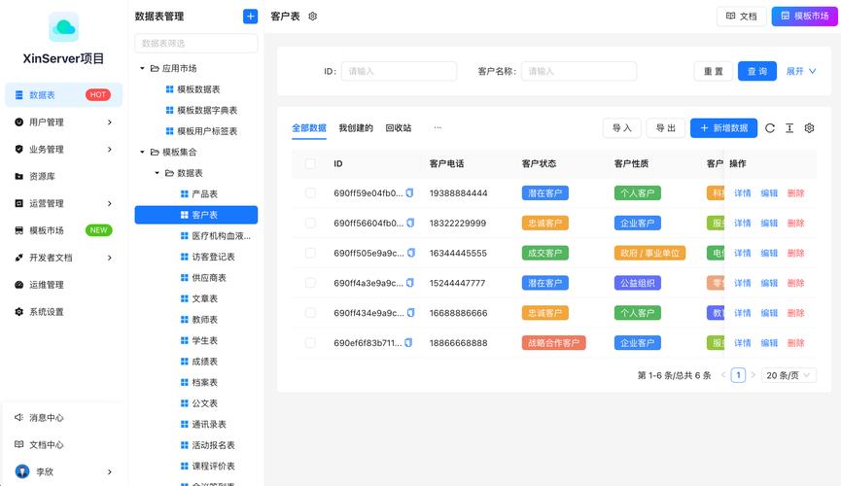Copy ID 690ff59e04fb0 with copy icon
Viewport: 841px width, 486px height.
409,192
